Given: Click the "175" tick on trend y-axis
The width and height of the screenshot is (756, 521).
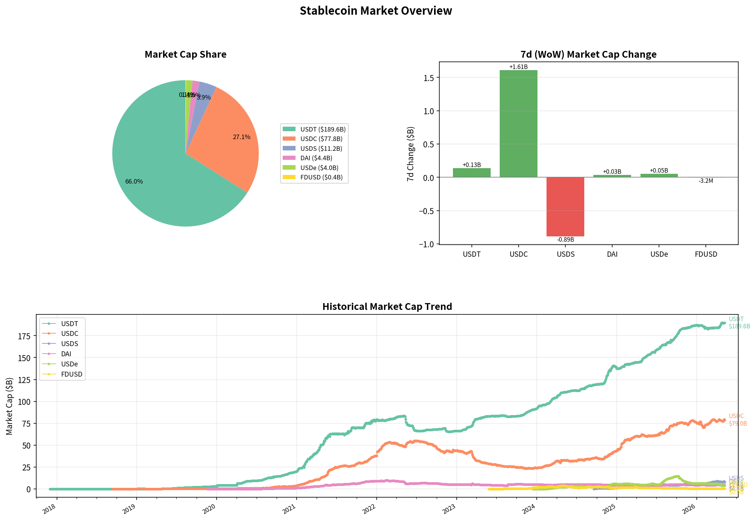Looking at the screenshot, I should click(x=24, y=336).
